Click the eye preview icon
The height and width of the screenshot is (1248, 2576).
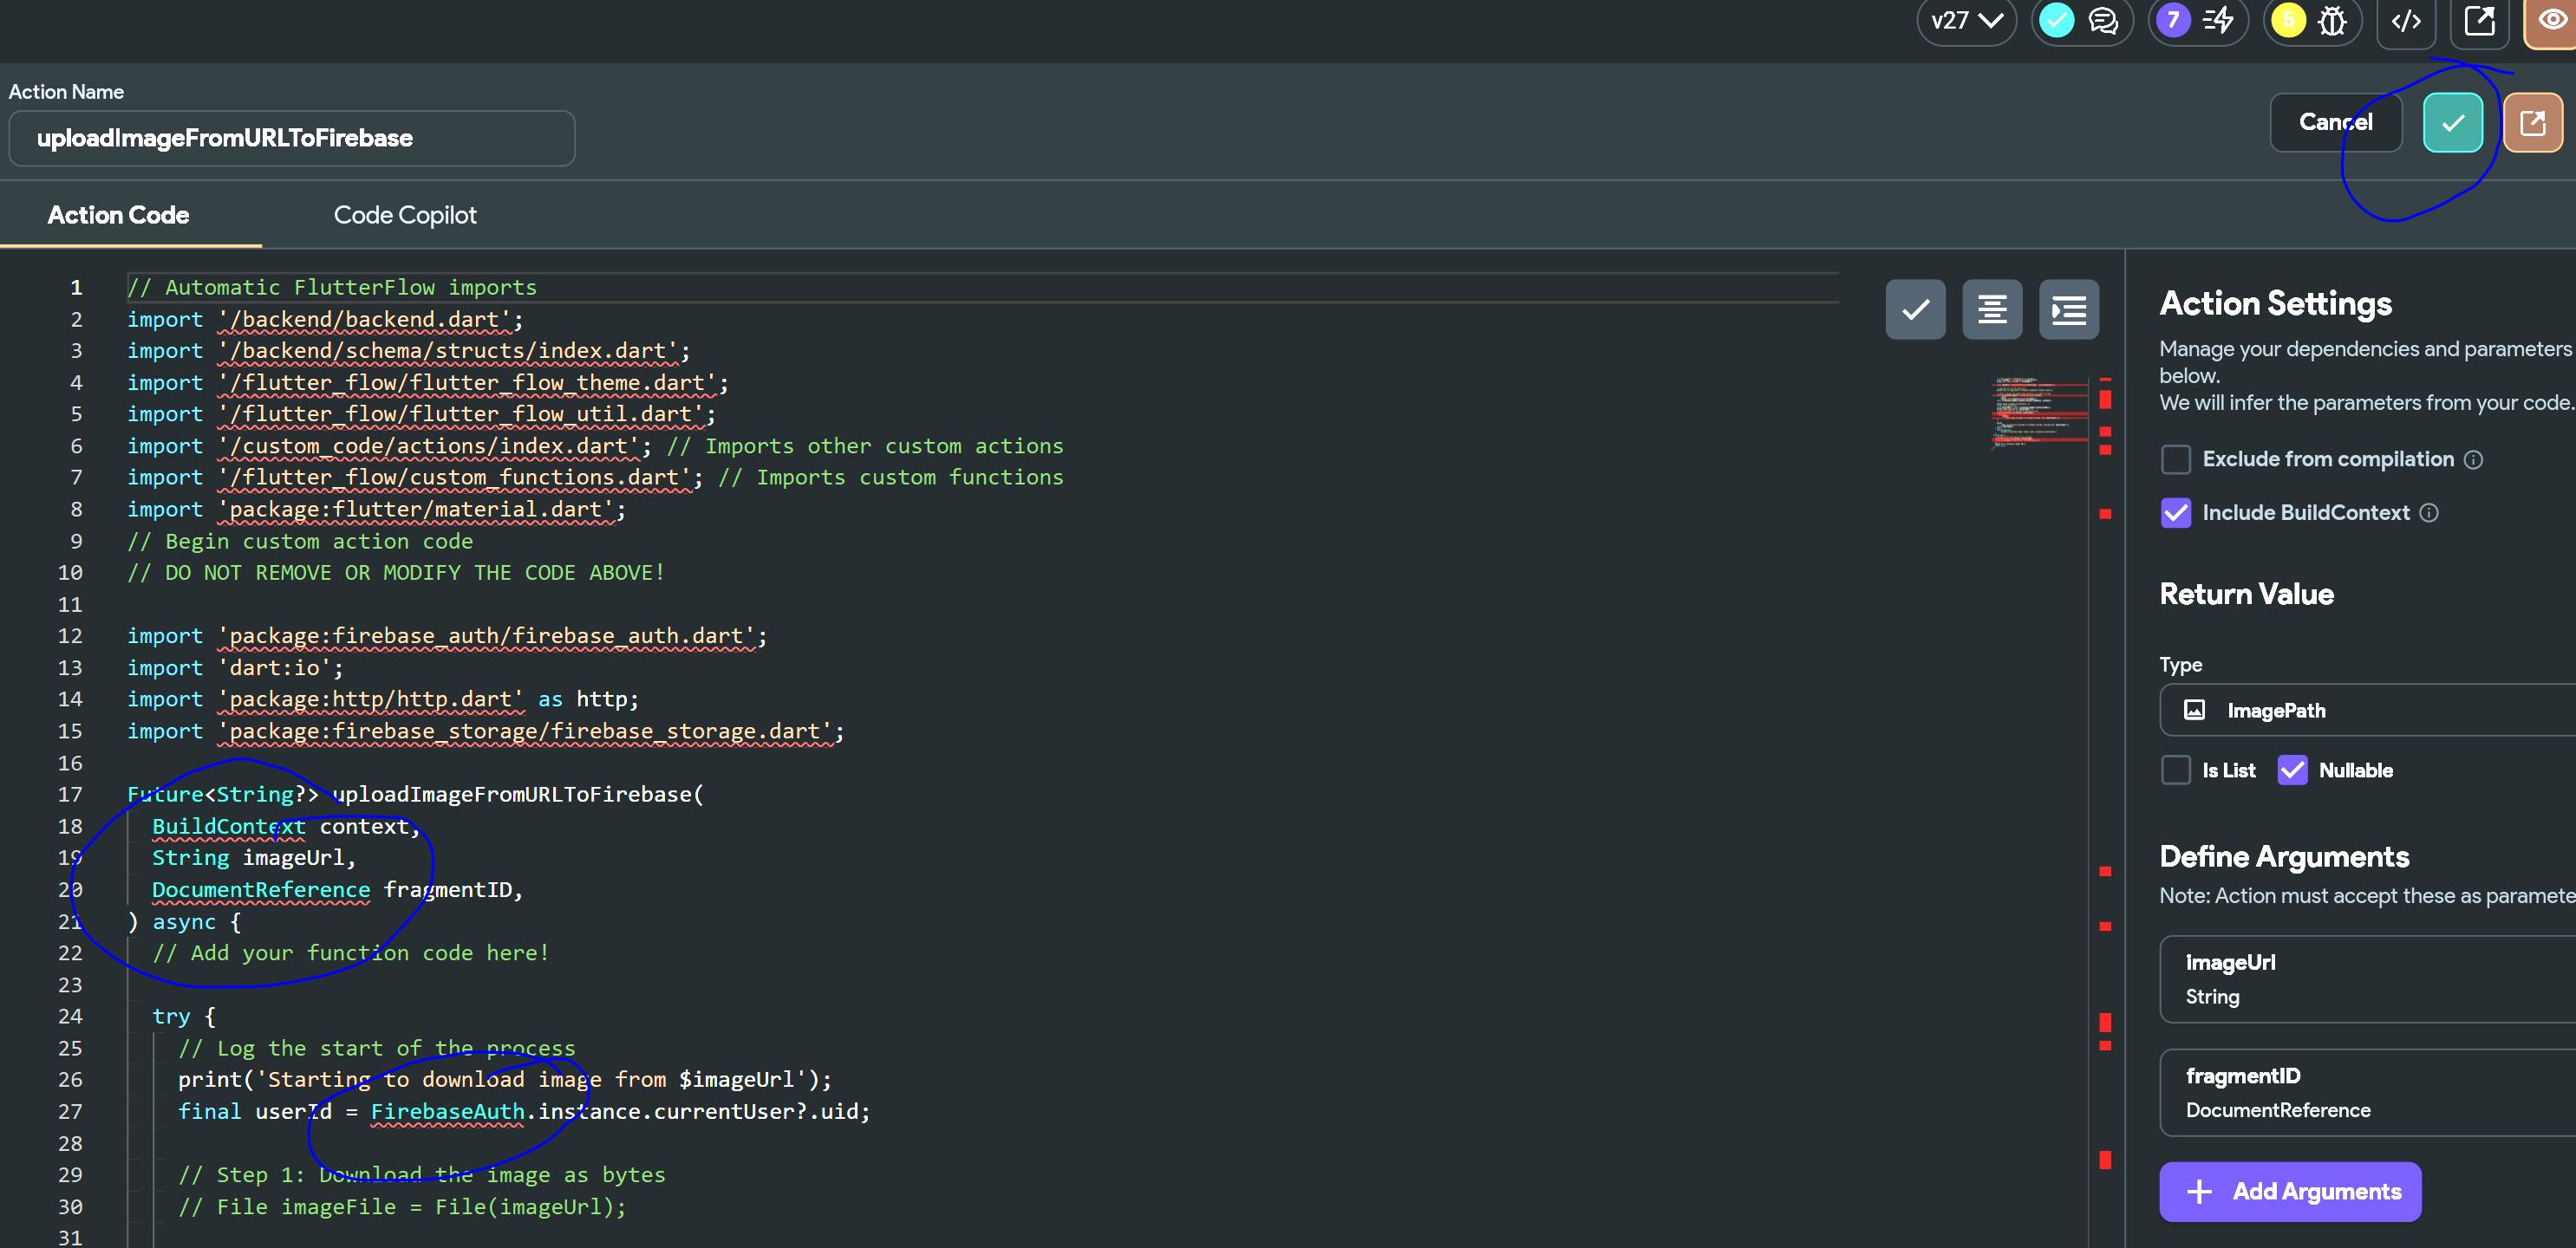pos(2552,21)
